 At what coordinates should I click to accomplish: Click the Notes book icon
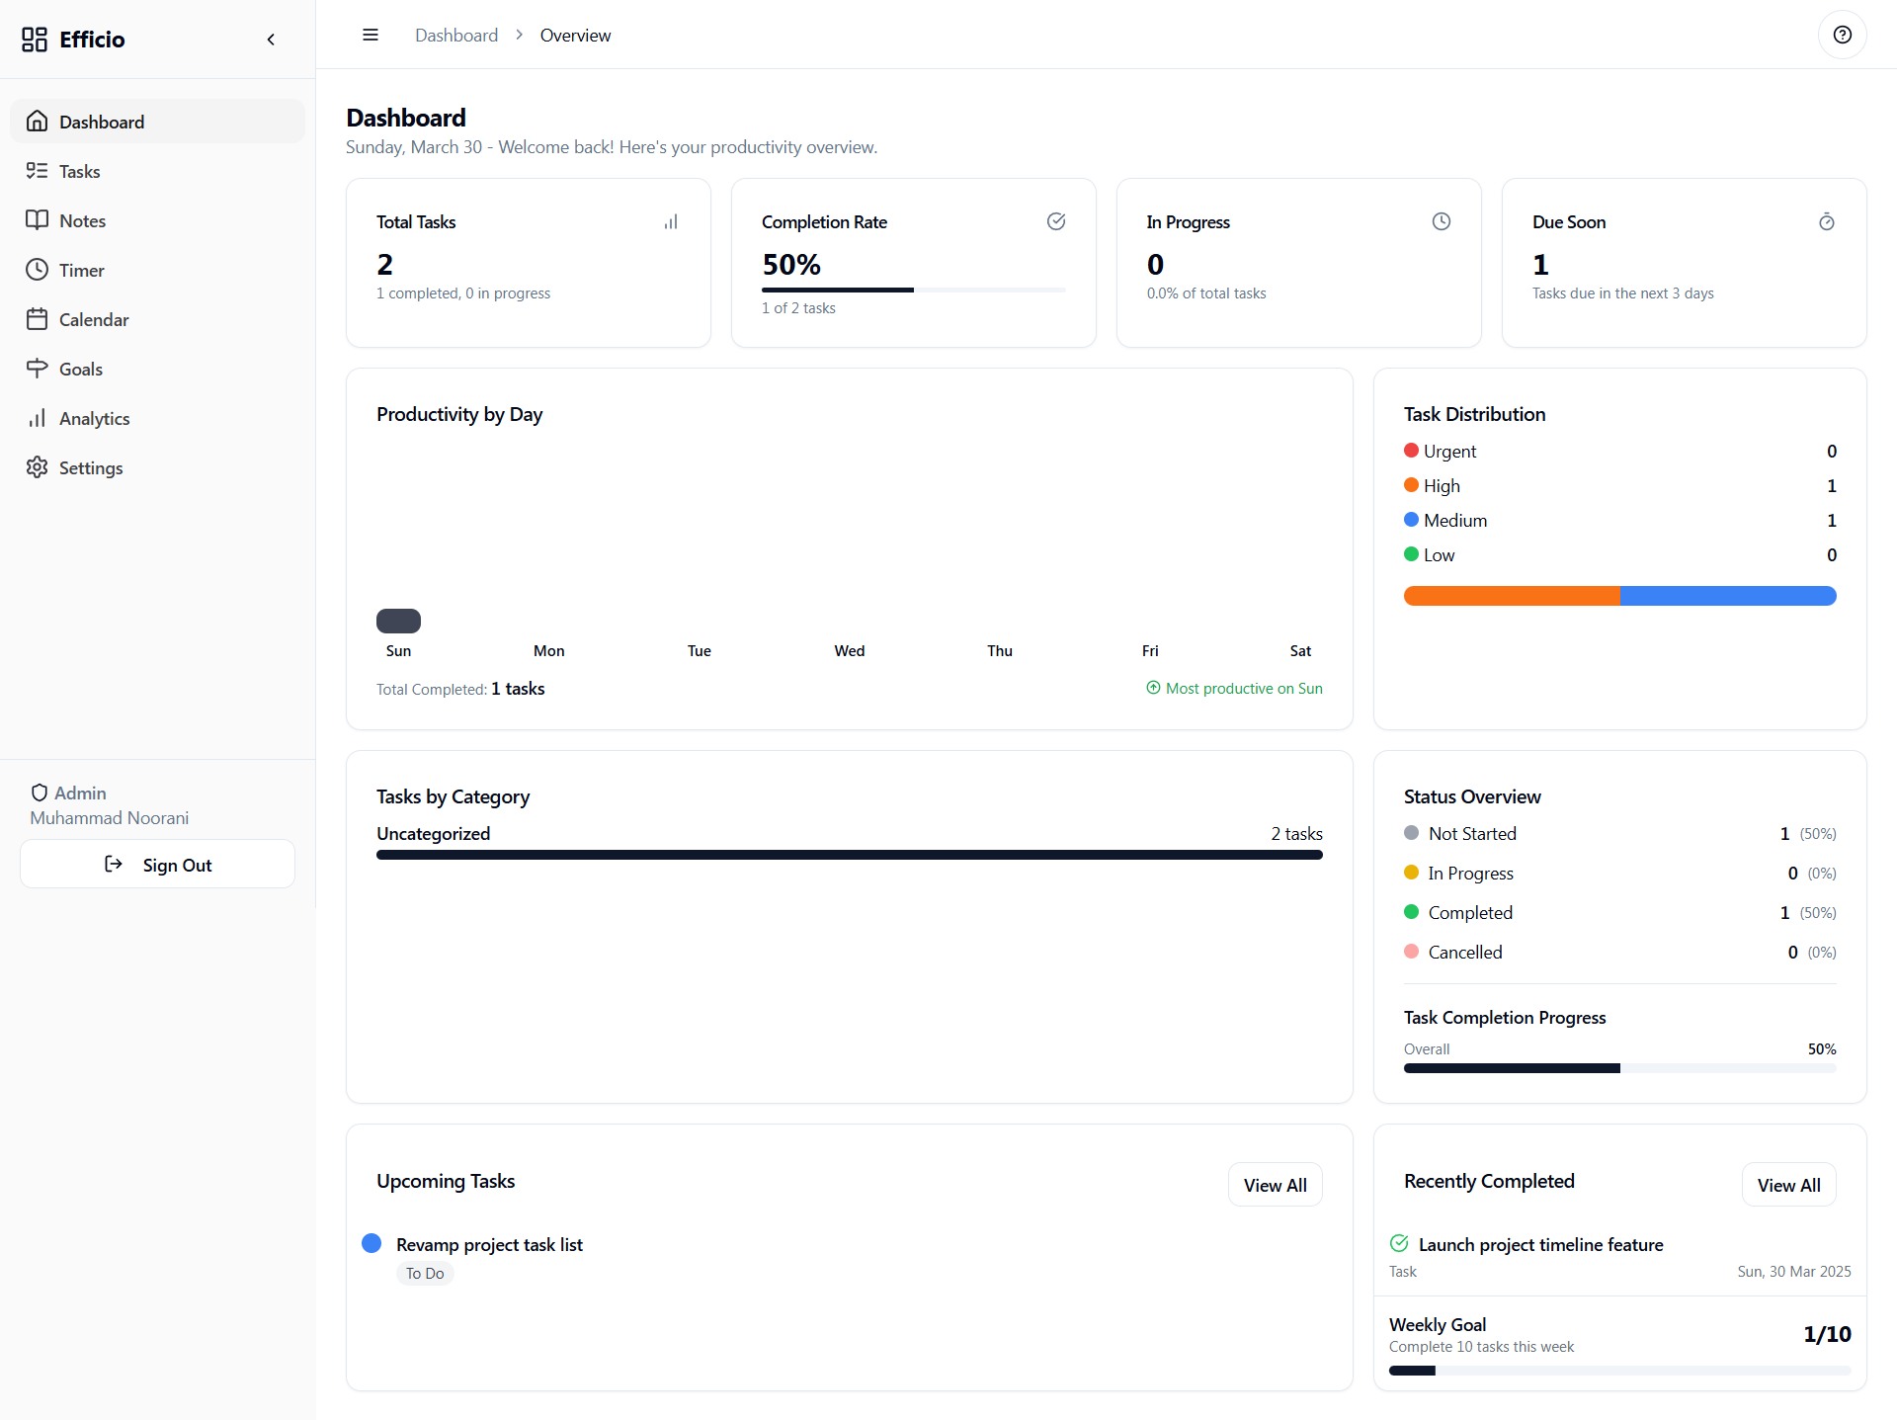[x=37, y=219]
